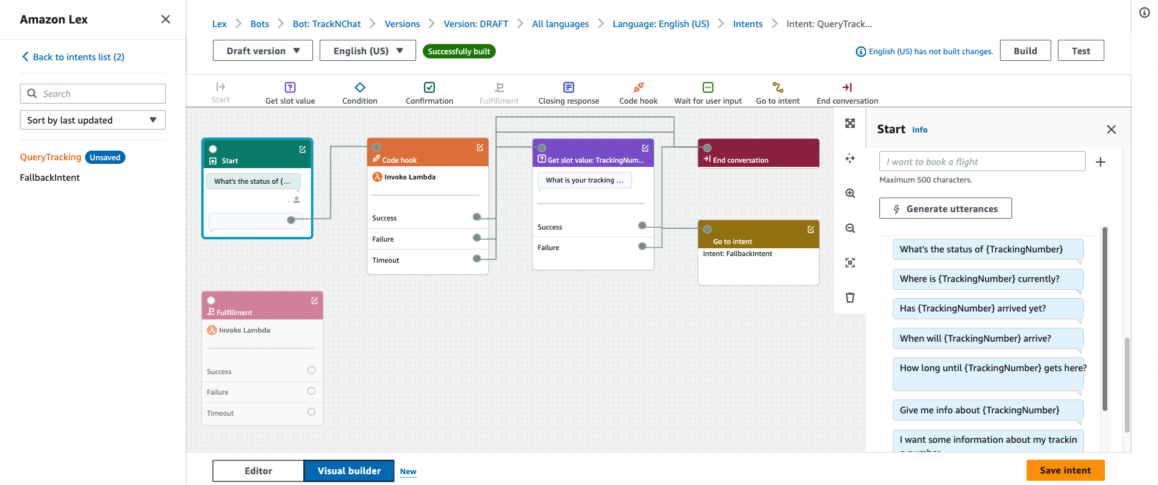The width and height of the screenshot is (1158, 485).
Task: Select utterance "Where is {TrackingNumber} currently?"
Action: (x=988, y=279)
